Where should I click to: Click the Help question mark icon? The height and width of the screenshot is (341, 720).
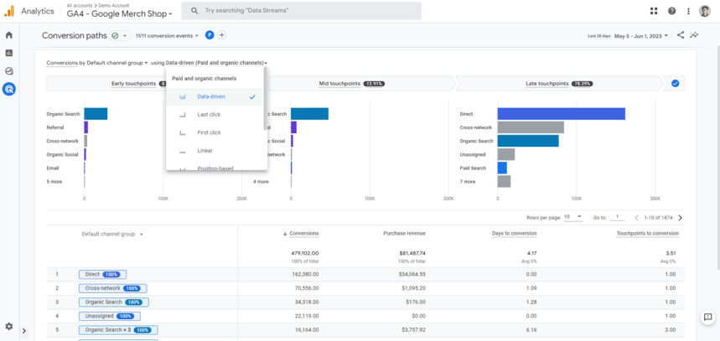(671, 11)
